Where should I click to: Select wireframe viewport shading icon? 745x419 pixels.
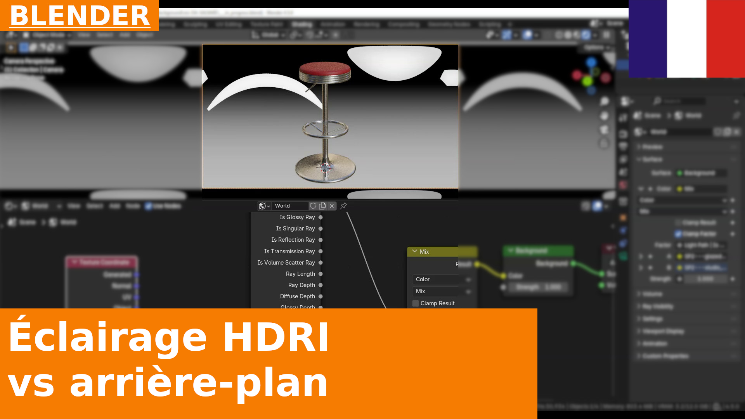(x=559, y=35)
